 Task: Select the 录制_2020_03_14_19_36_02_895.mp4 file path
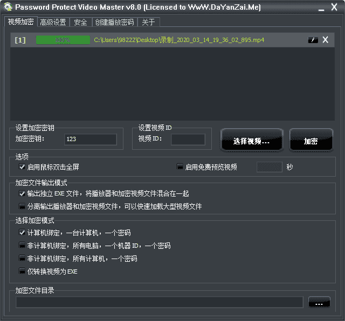click(179, 40)
